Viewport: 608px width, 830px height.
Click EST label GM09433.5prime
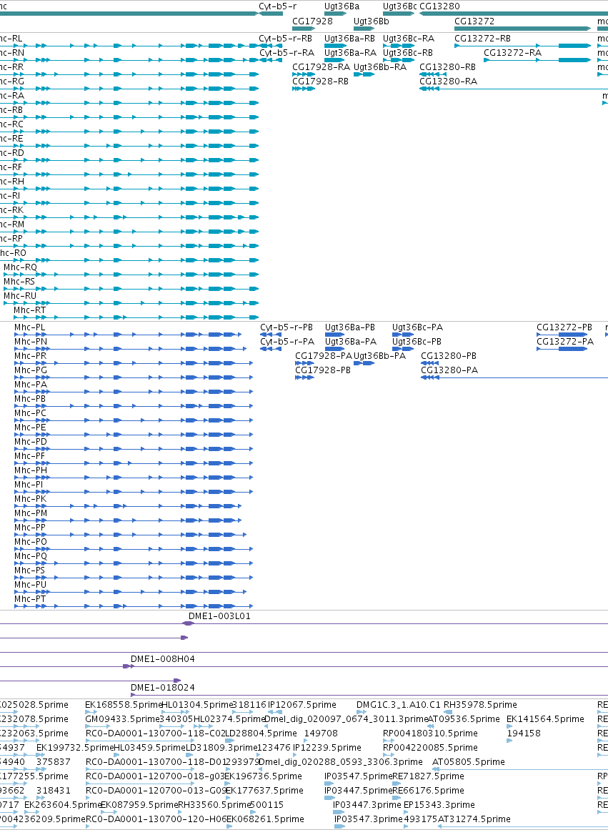[x=122, y=719]
